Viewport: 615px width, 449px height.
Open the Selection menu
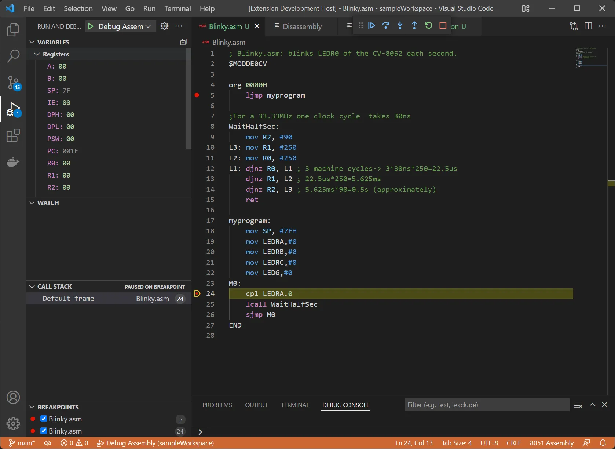coord(78,8)
